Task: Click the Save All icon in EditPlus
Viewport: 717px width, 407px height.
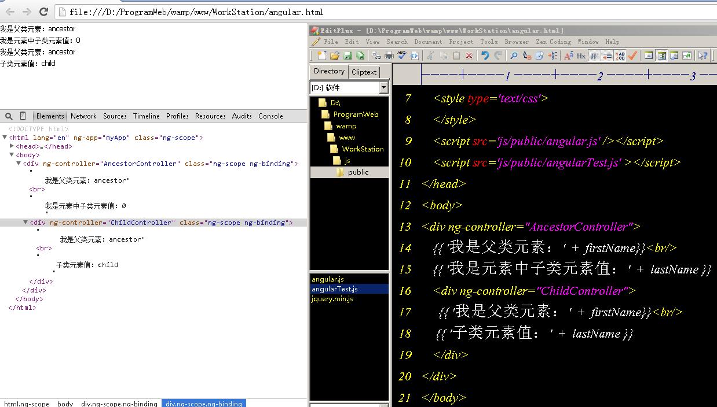Action: tap(360, 55)
